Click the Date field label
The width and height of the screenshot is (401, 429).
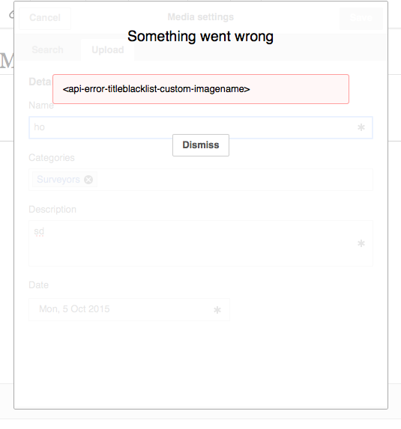click(x=39, y=285)
